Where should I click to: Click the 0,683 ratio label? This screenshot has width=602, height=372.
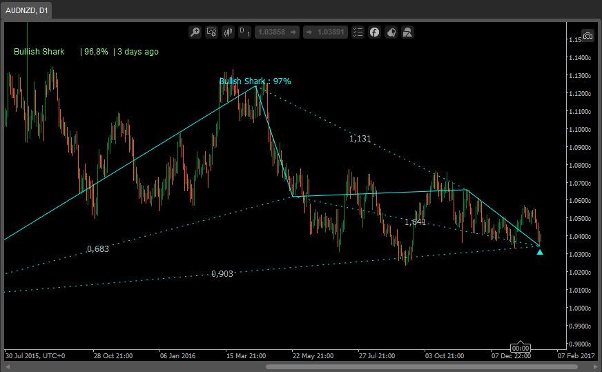[x=98, y=249]
